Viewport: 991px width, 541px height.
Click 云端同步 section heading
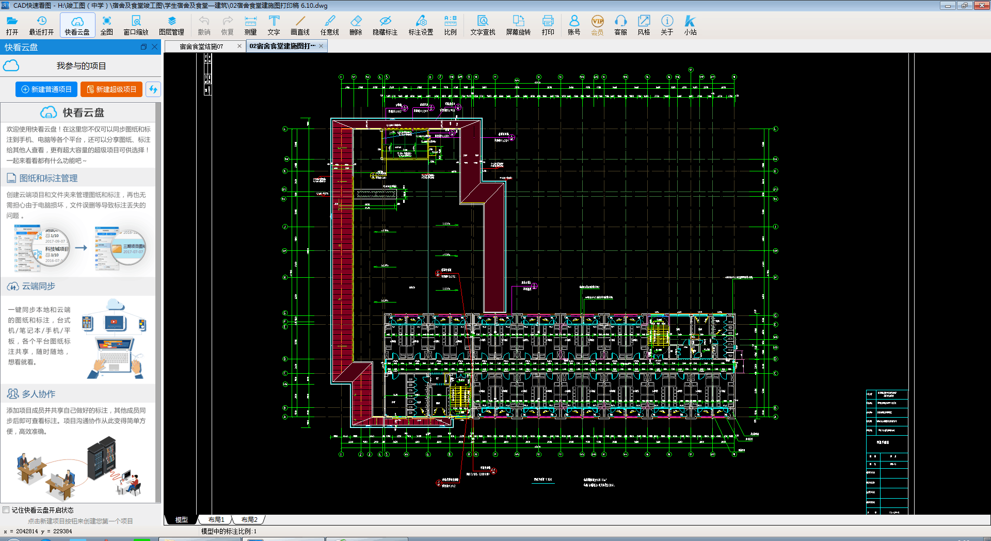coord(39,286)
